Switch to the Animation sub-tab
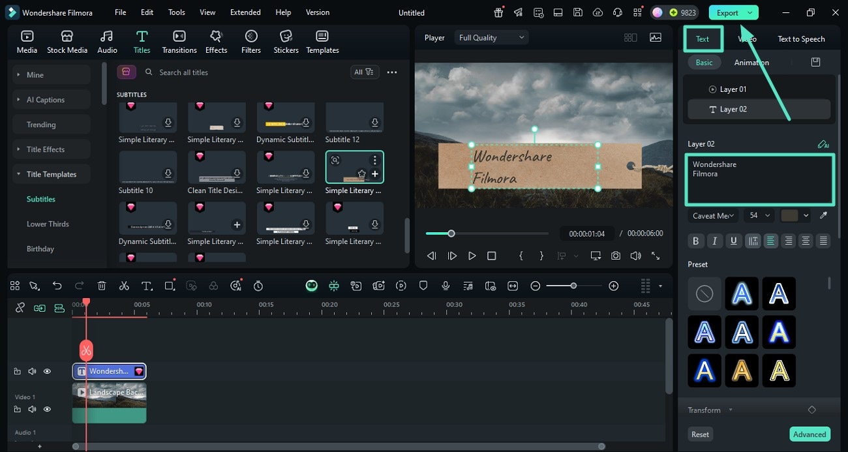The width and height of the screenshot is (848, 452). (751, 63)
